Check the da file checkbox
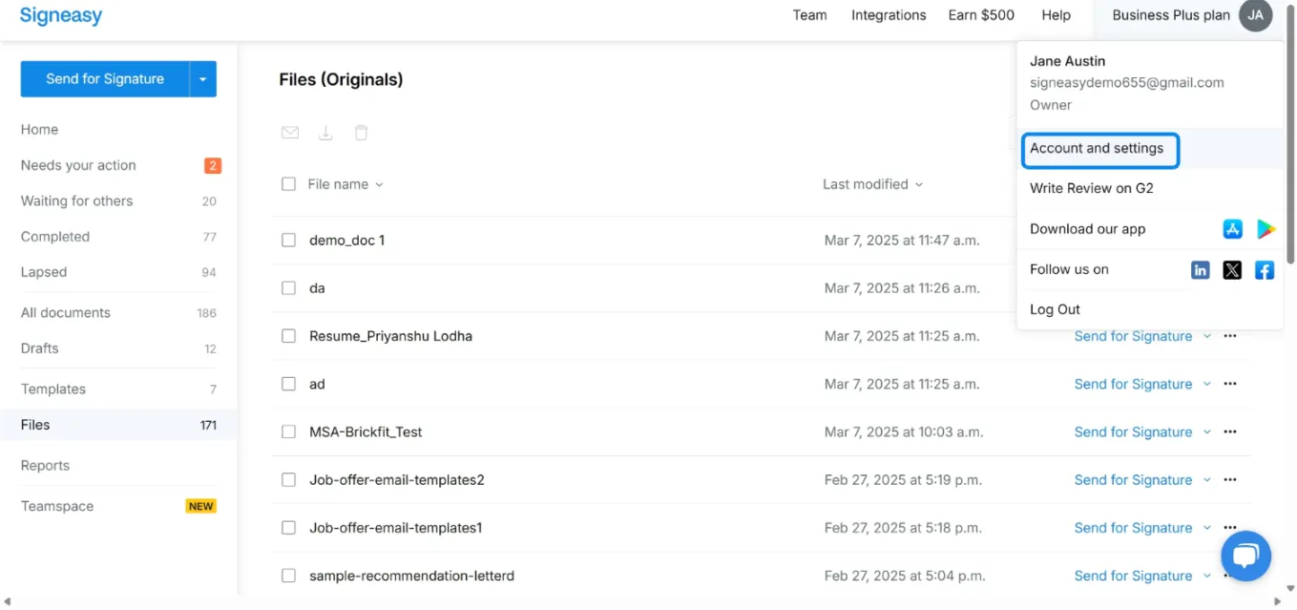 coord(288,288)
